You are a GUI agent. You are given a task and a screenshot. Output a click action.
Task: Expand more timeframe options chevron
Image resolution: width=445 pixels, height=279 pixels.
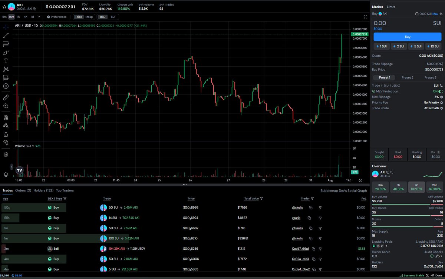[39, 17]
